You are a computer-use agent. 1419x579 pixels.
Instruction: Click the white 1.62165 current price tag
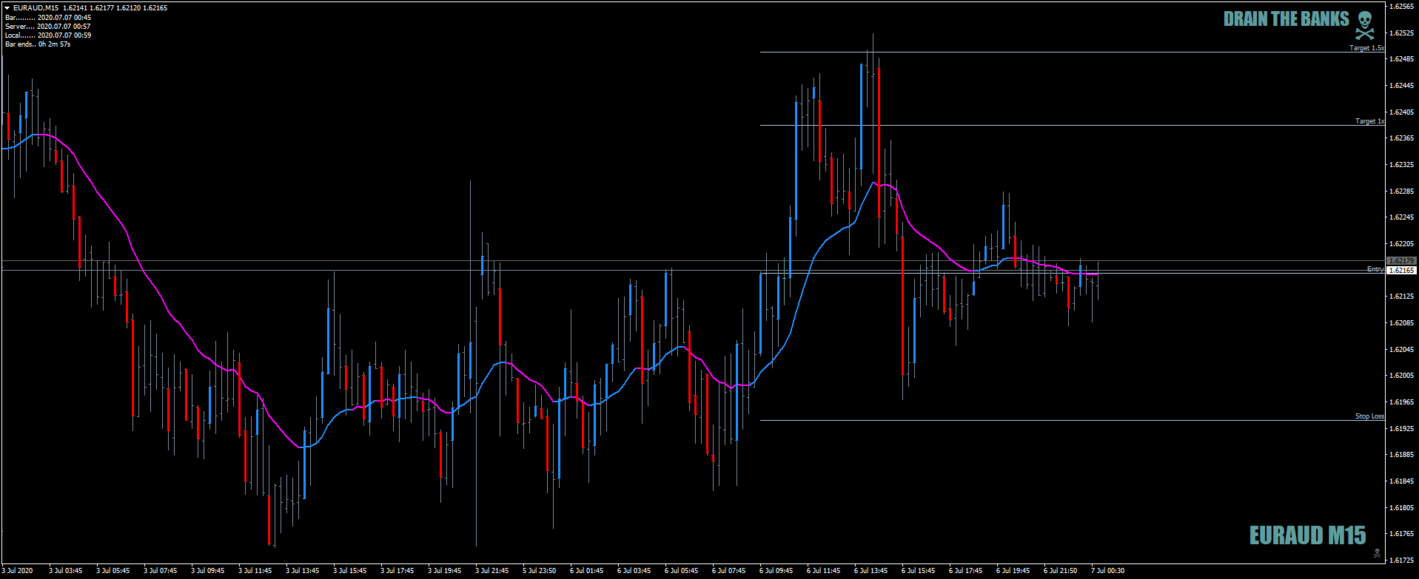1402,271
